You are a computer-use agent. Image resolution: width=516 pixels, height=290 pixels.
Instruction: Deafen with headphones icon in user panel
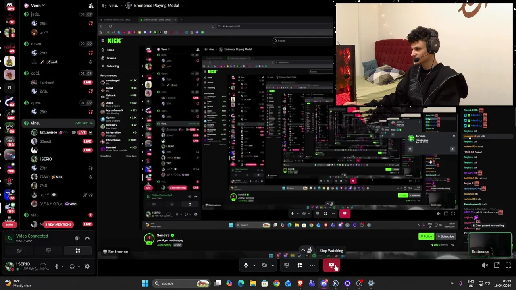72,266
